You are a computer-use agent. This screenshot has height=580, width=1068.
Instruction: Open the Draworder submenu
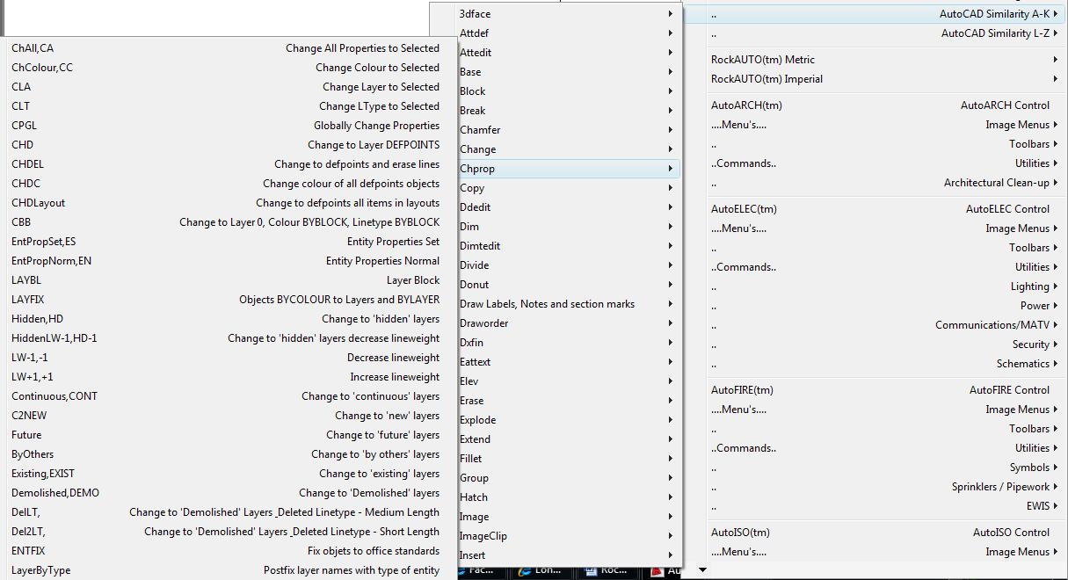568,323
